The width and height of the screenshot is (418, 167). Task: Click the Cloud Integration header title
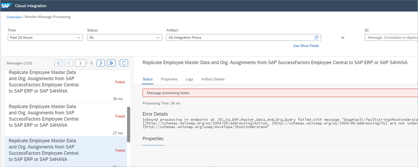click(31, 6)
